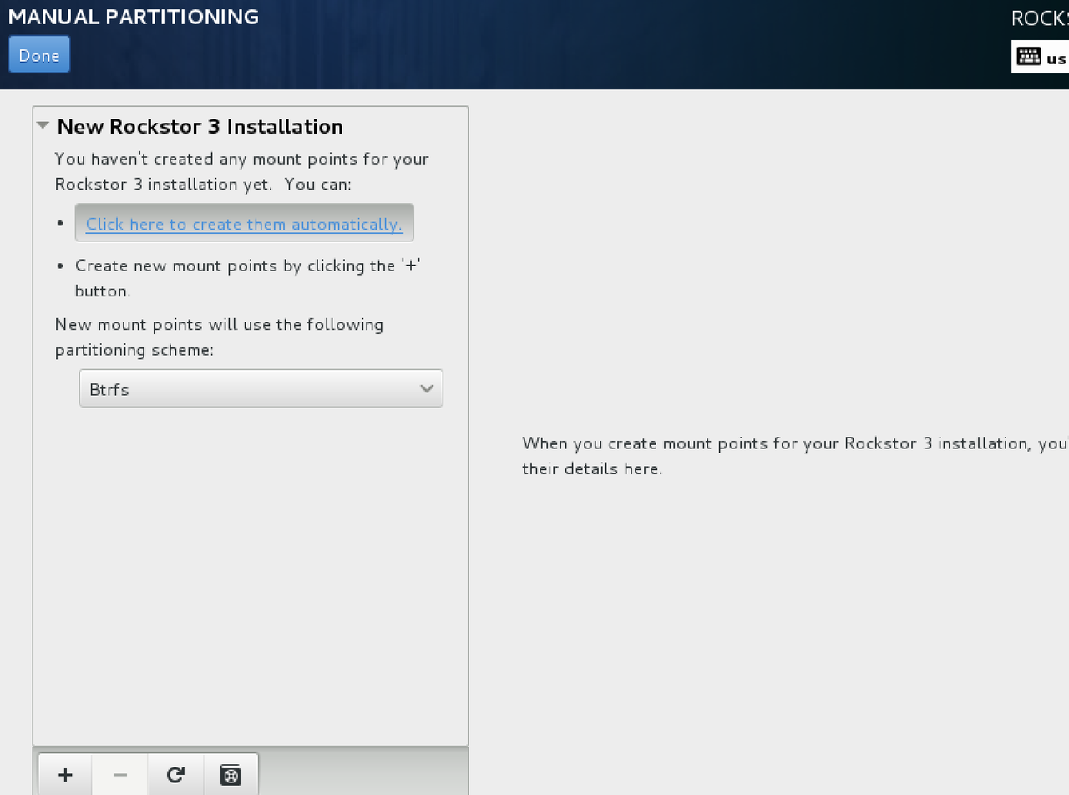Add a new mount point with plus button

(x=65, y=775)
